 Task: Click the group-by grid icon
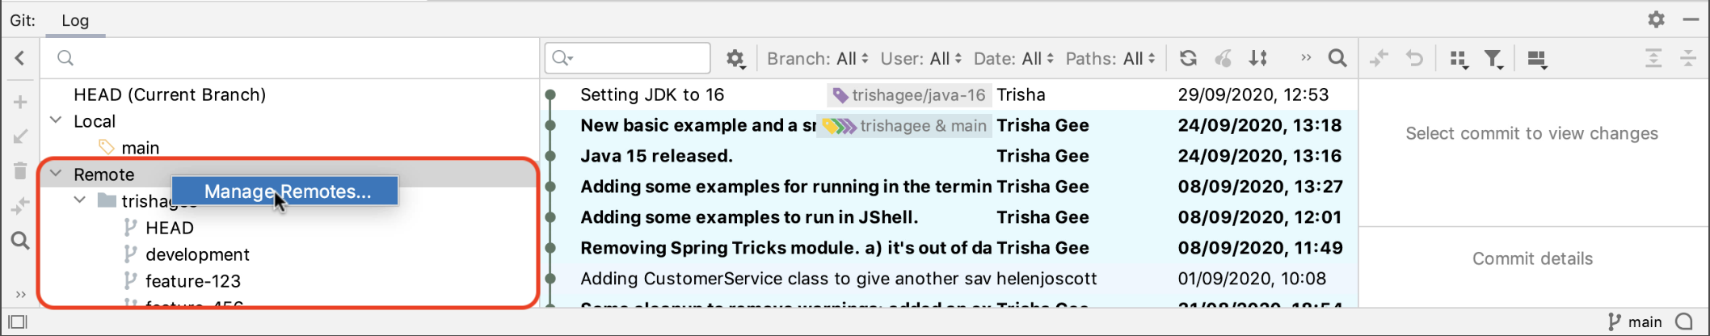pos(1458,59)
